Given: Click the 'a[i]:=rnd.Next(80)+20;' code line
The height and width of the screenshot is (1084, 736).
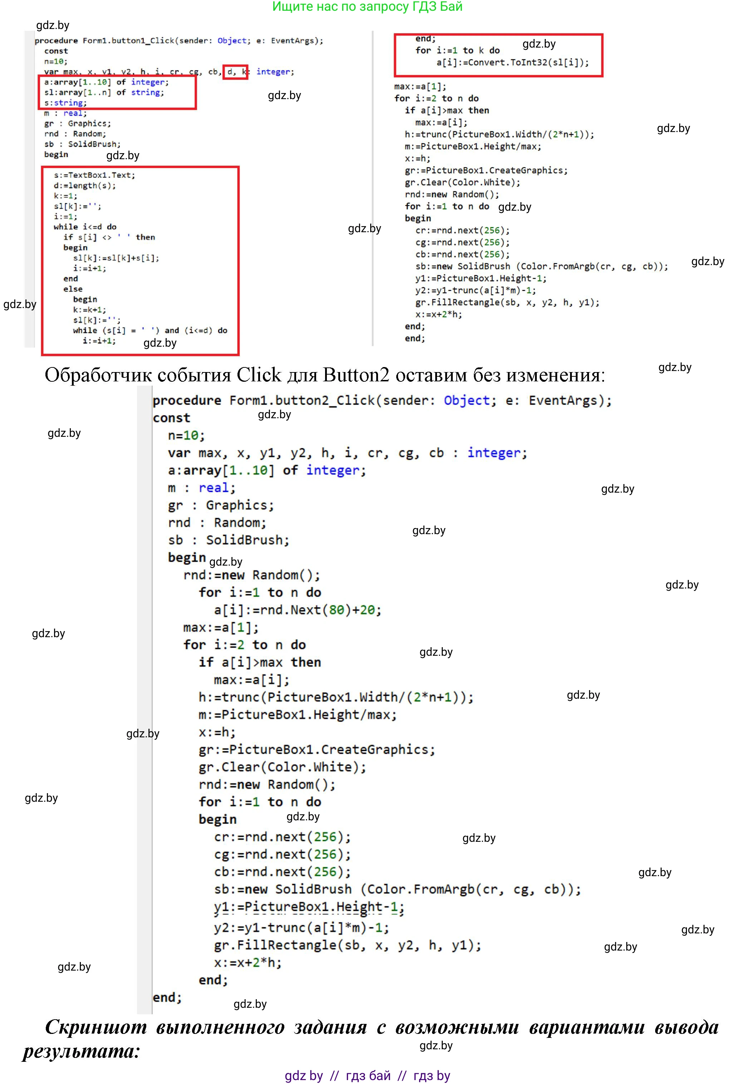Looking at the screenshot, I should click(x=297, y=610).
